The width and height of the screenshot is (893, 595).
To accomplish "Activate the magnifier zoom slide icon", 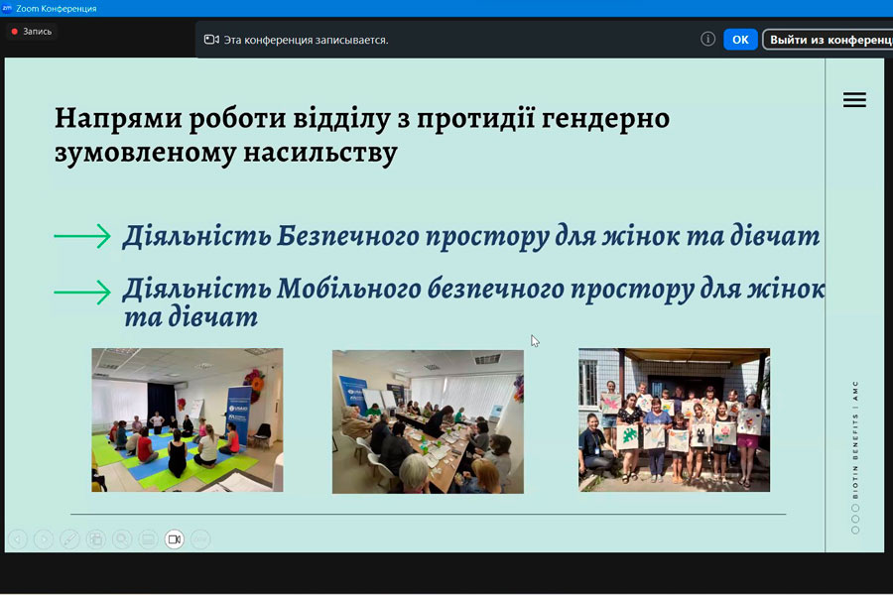I will pos(122,538).
